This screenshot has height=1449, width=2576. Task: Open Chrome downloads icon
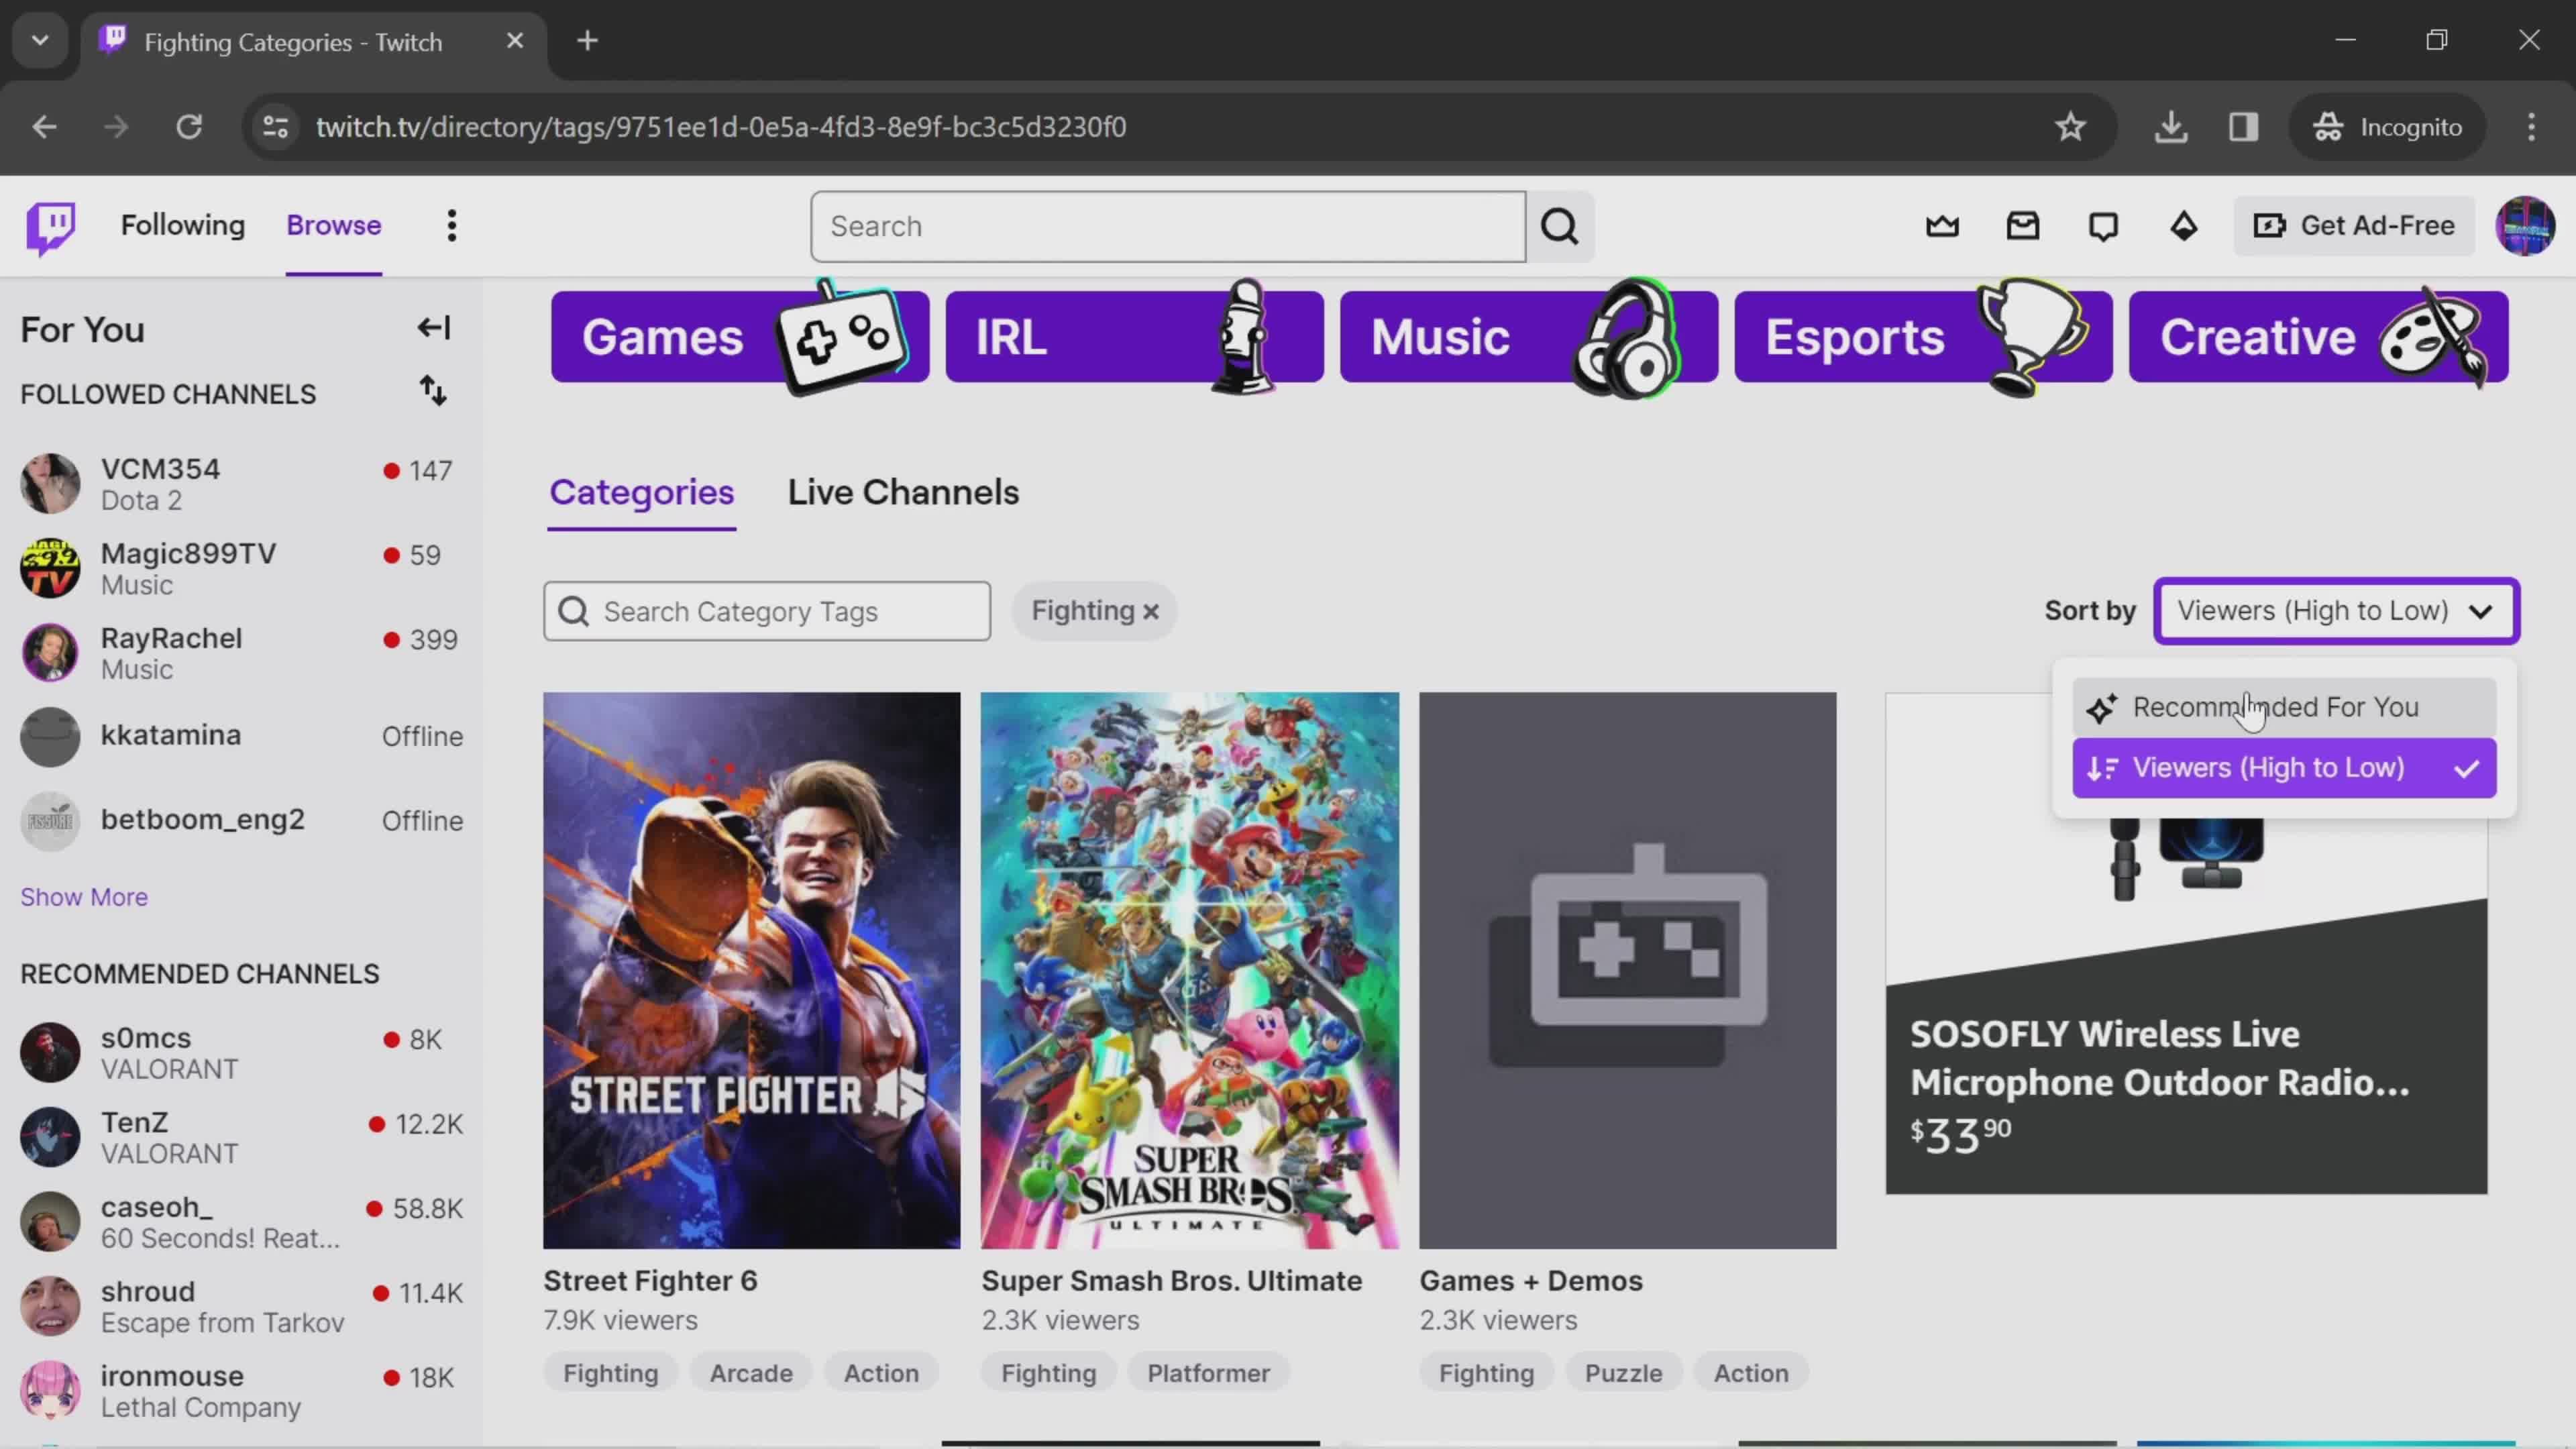[2171, 127]
